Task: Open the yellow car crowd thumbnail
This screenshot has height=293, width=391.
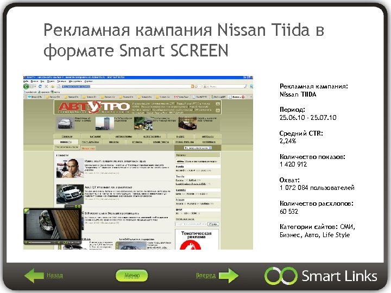Action: [143, 123]
